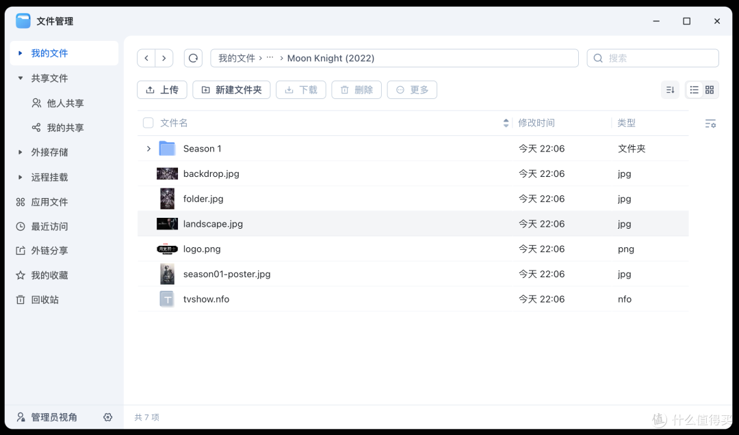The width and height of the screenshot is (739, 435).
Task: Click the 下载 download button
Action: point(300,90)
